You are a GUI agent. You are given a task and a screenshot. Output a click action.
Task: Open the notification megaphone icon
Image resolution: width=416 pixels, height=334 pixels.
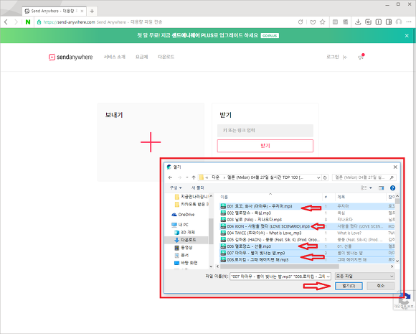(361, 57)
